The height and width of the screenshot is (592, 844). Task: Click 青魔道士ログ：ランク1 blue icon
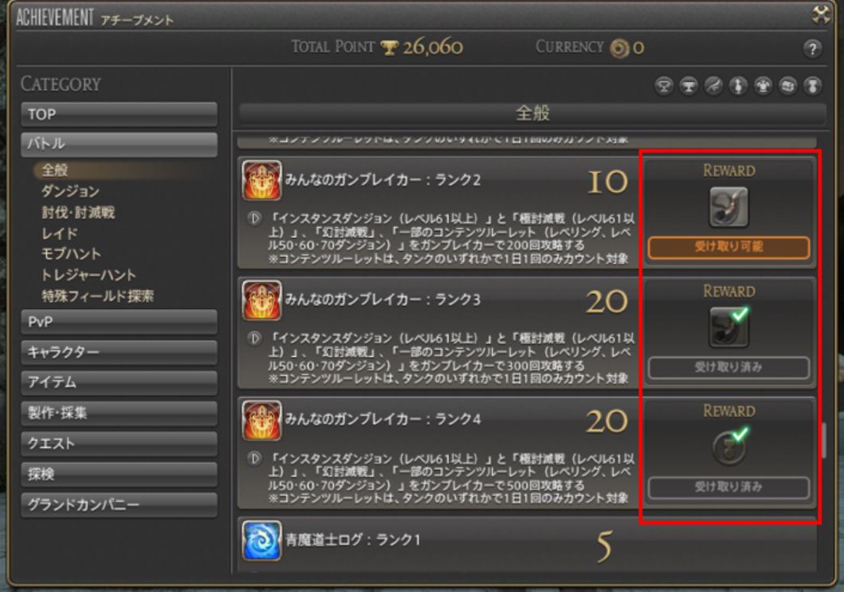tap(261, 540)
